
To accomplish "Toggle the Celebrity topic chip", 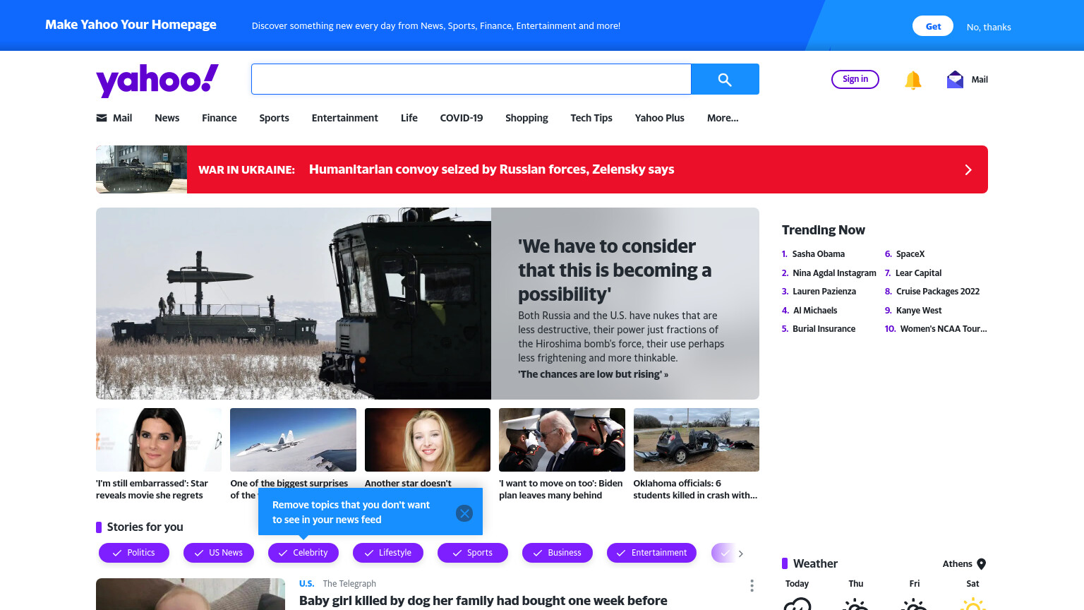I will (x=303, y=553).
